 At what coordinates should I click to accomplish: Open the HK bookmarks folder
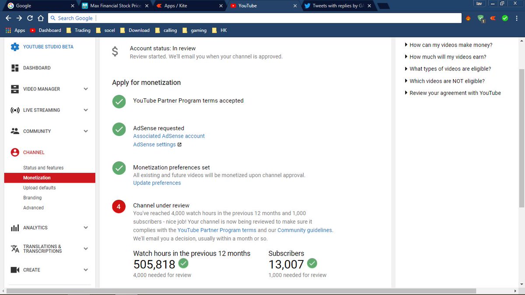(x=219, y=30)
